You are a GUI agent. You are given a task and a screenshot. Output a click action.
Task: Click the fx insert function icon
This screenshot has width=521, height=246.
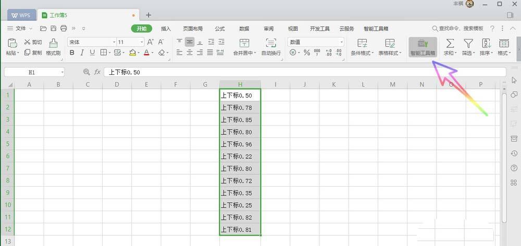pos(97,72)
